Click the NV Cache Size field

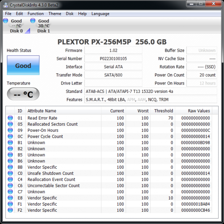[x=202, y=59]
